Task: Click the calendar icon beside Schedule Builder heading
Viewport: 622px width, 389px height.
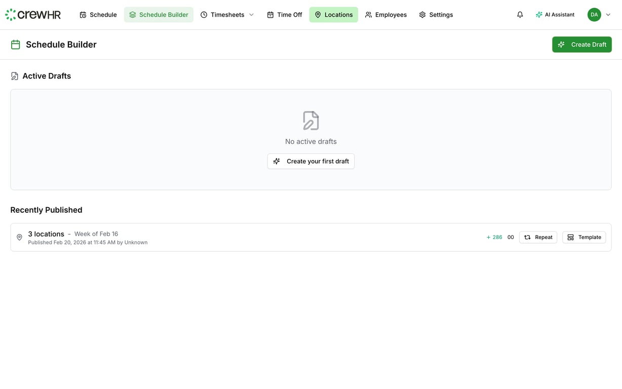Action: coord(16,45)
